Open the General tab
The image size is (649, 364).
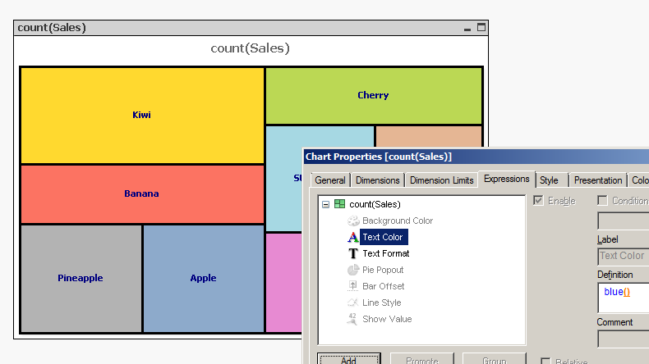tap(330, 180)
